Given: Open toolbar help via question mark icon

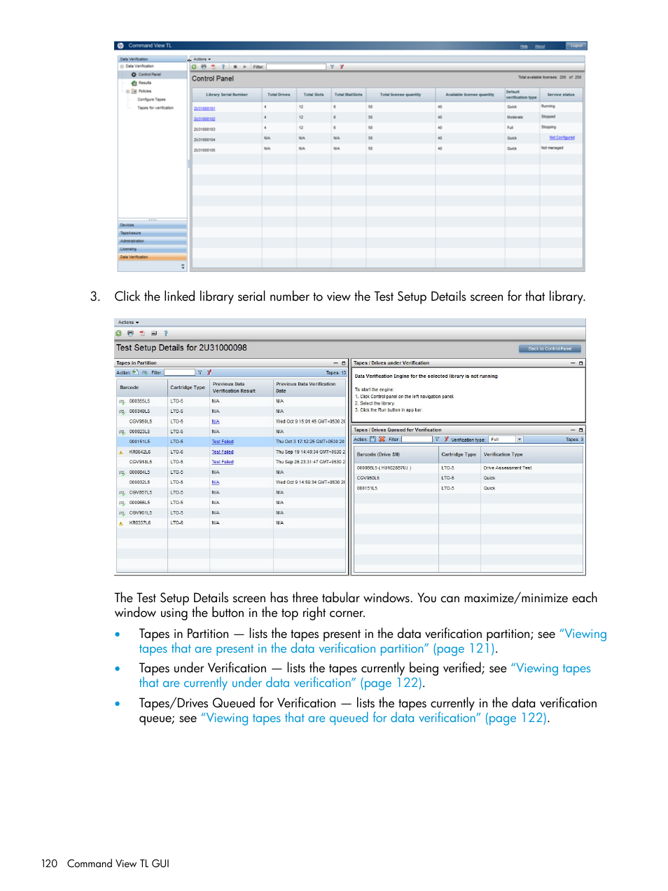Looking at the screenshot, I should click(223, 66).
